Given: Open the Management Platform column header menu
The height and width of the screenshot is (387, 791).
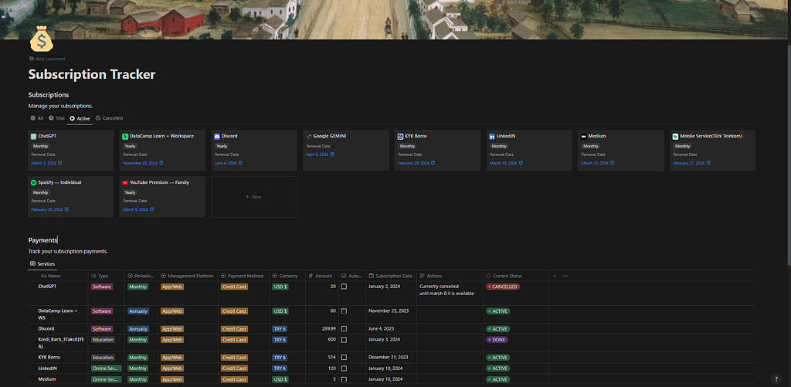Looking at the screenshot, I should tap(188, 276).
